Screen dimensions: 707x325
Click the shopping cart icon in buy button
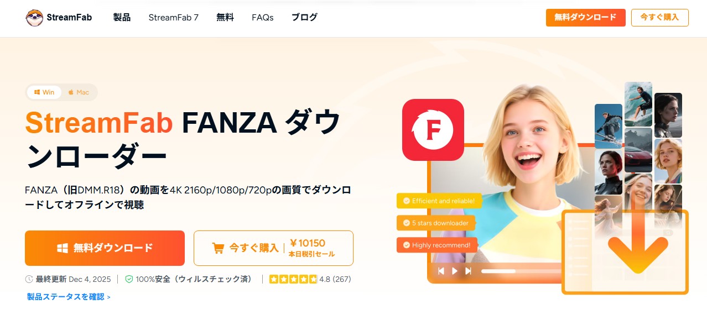[219, 248]
